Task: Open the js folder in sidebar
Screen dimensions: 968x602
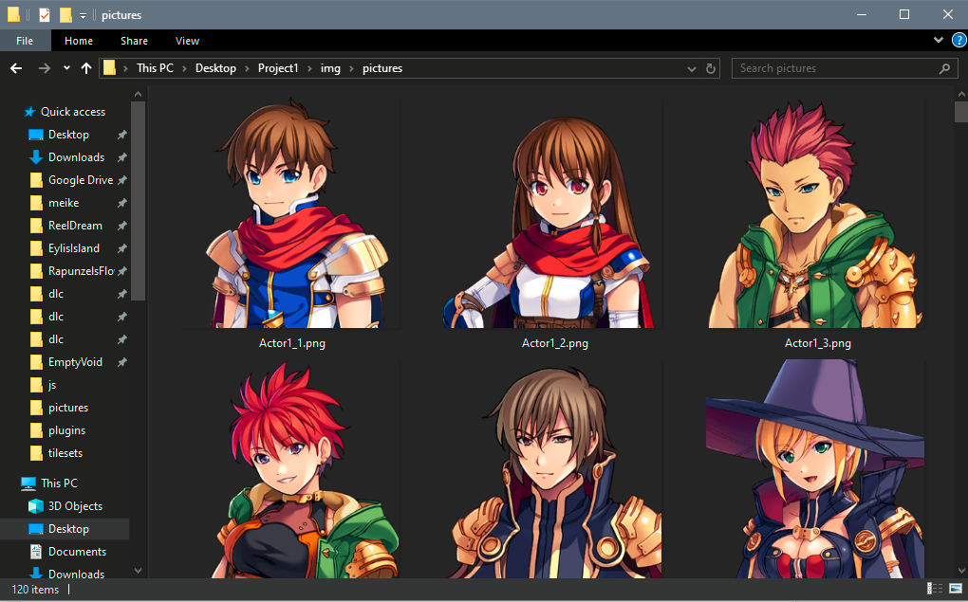Action: (x=52, y=385)
